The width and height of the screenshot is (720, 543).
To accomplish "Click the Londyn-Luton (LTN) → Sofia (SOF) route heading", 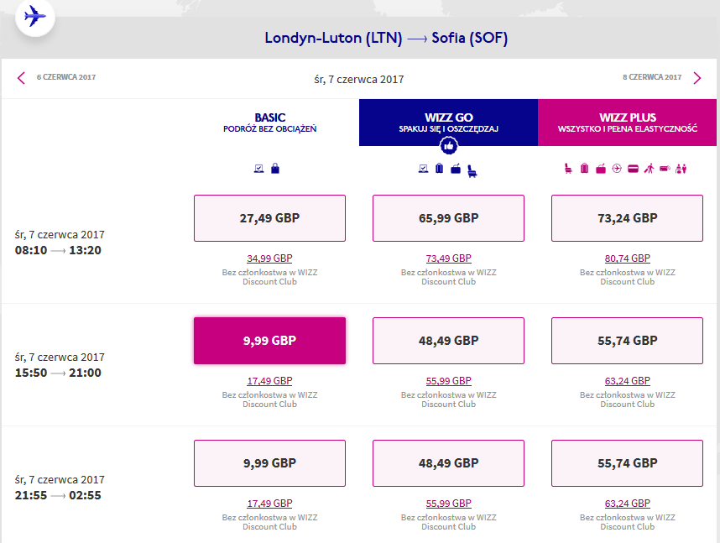I will [x=386, y=38].
